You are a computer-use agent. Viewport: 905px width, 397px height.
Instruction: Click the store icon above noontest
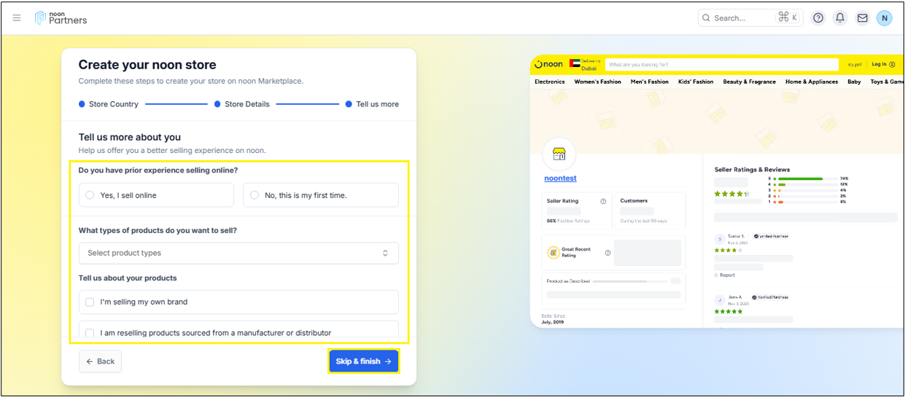pos(559,154)
